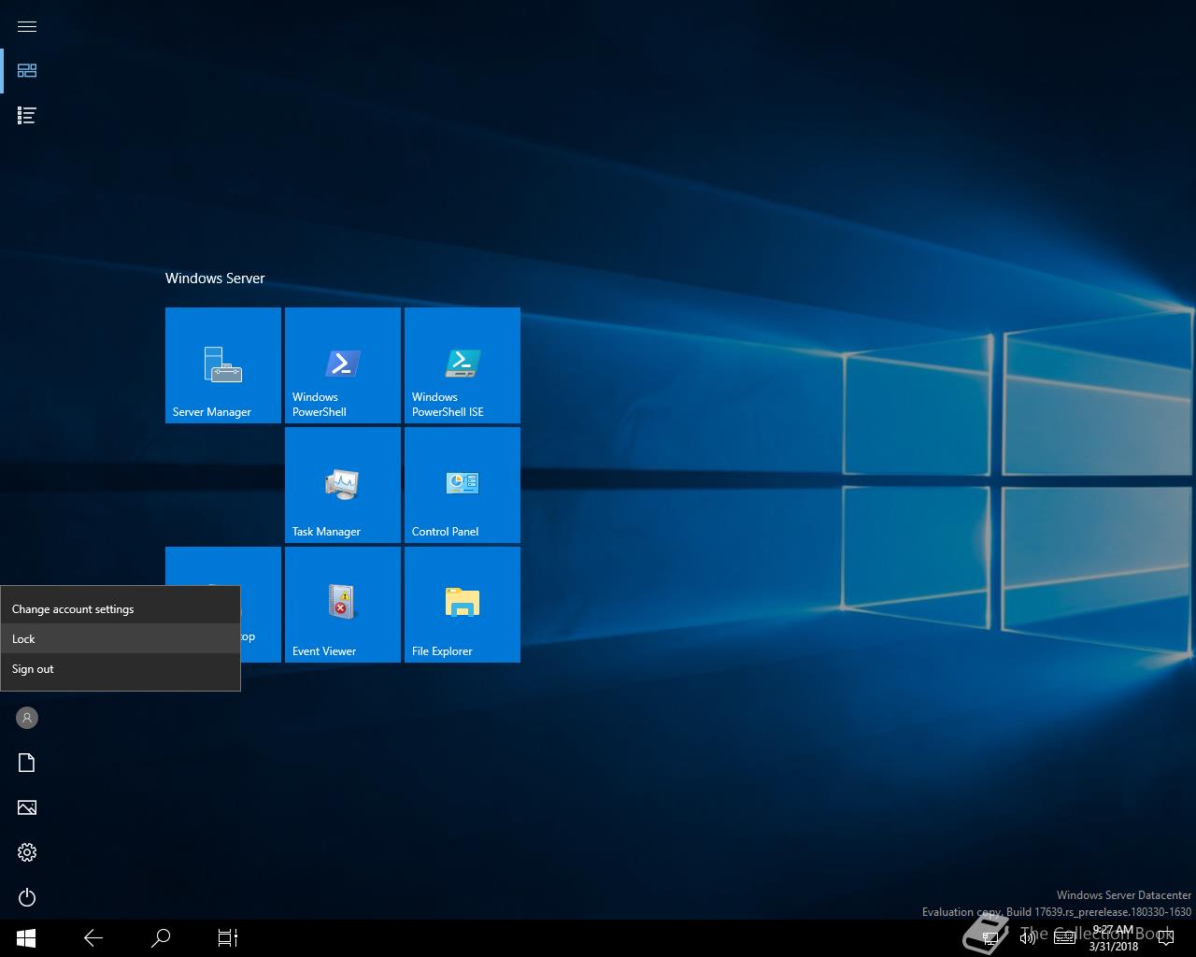Open the Action Center notifications icon

1166,938
